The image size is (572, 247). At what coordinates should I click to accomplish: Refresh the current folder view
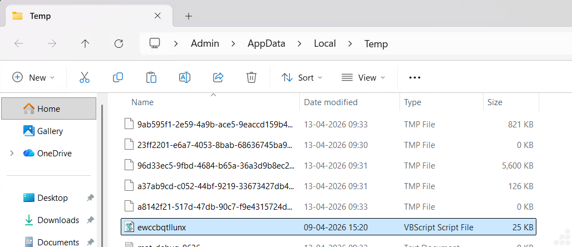coord(119,43)
